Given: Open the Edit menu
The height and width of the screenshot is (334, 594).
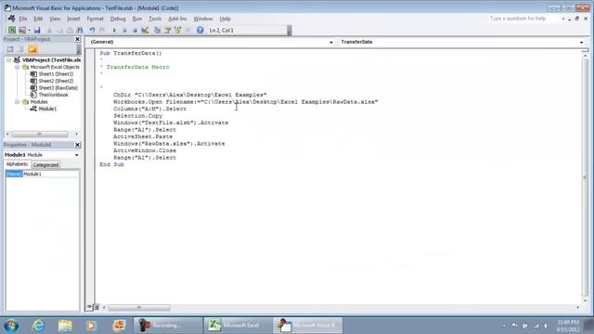Looking at the screenshot, I should click(38, 19).
